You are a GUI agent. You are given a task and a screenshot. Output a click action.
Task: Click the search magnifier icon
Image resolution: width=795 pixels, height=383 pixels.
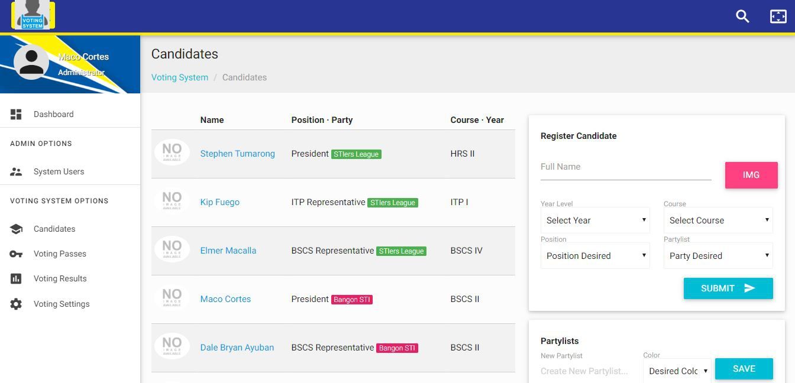click(x=742, y=17)
